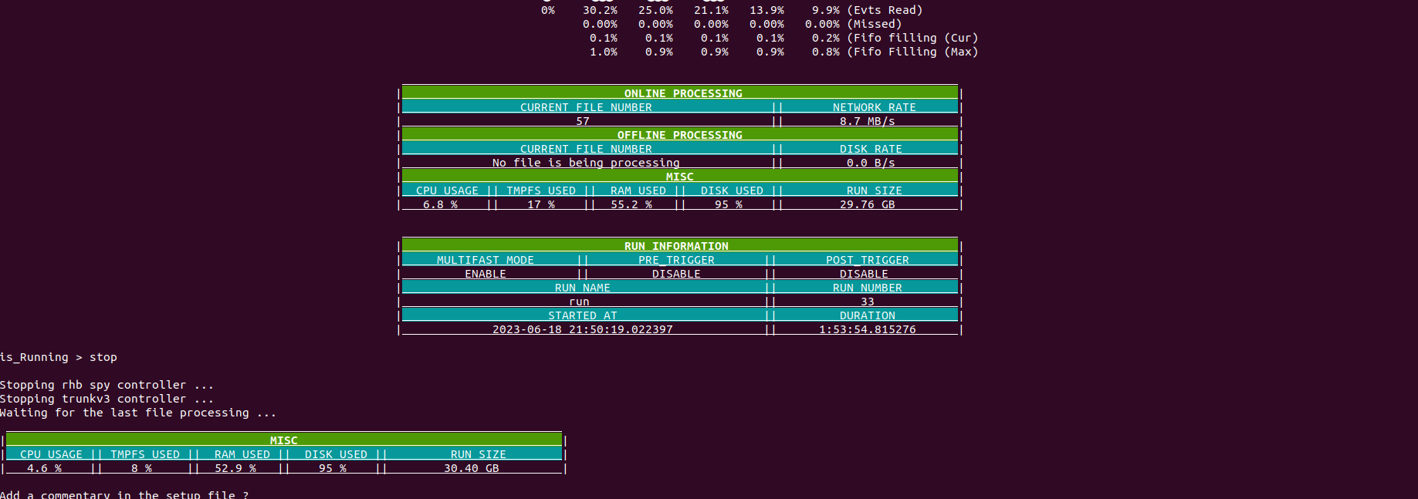Click the 6.8 % CPU usage value
This screenshot has width=1418, height=499.
point(440,204)
